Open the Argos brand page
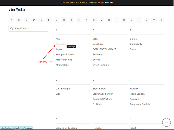174x130 pixels. pyautogui.click(x=59, y=49)
